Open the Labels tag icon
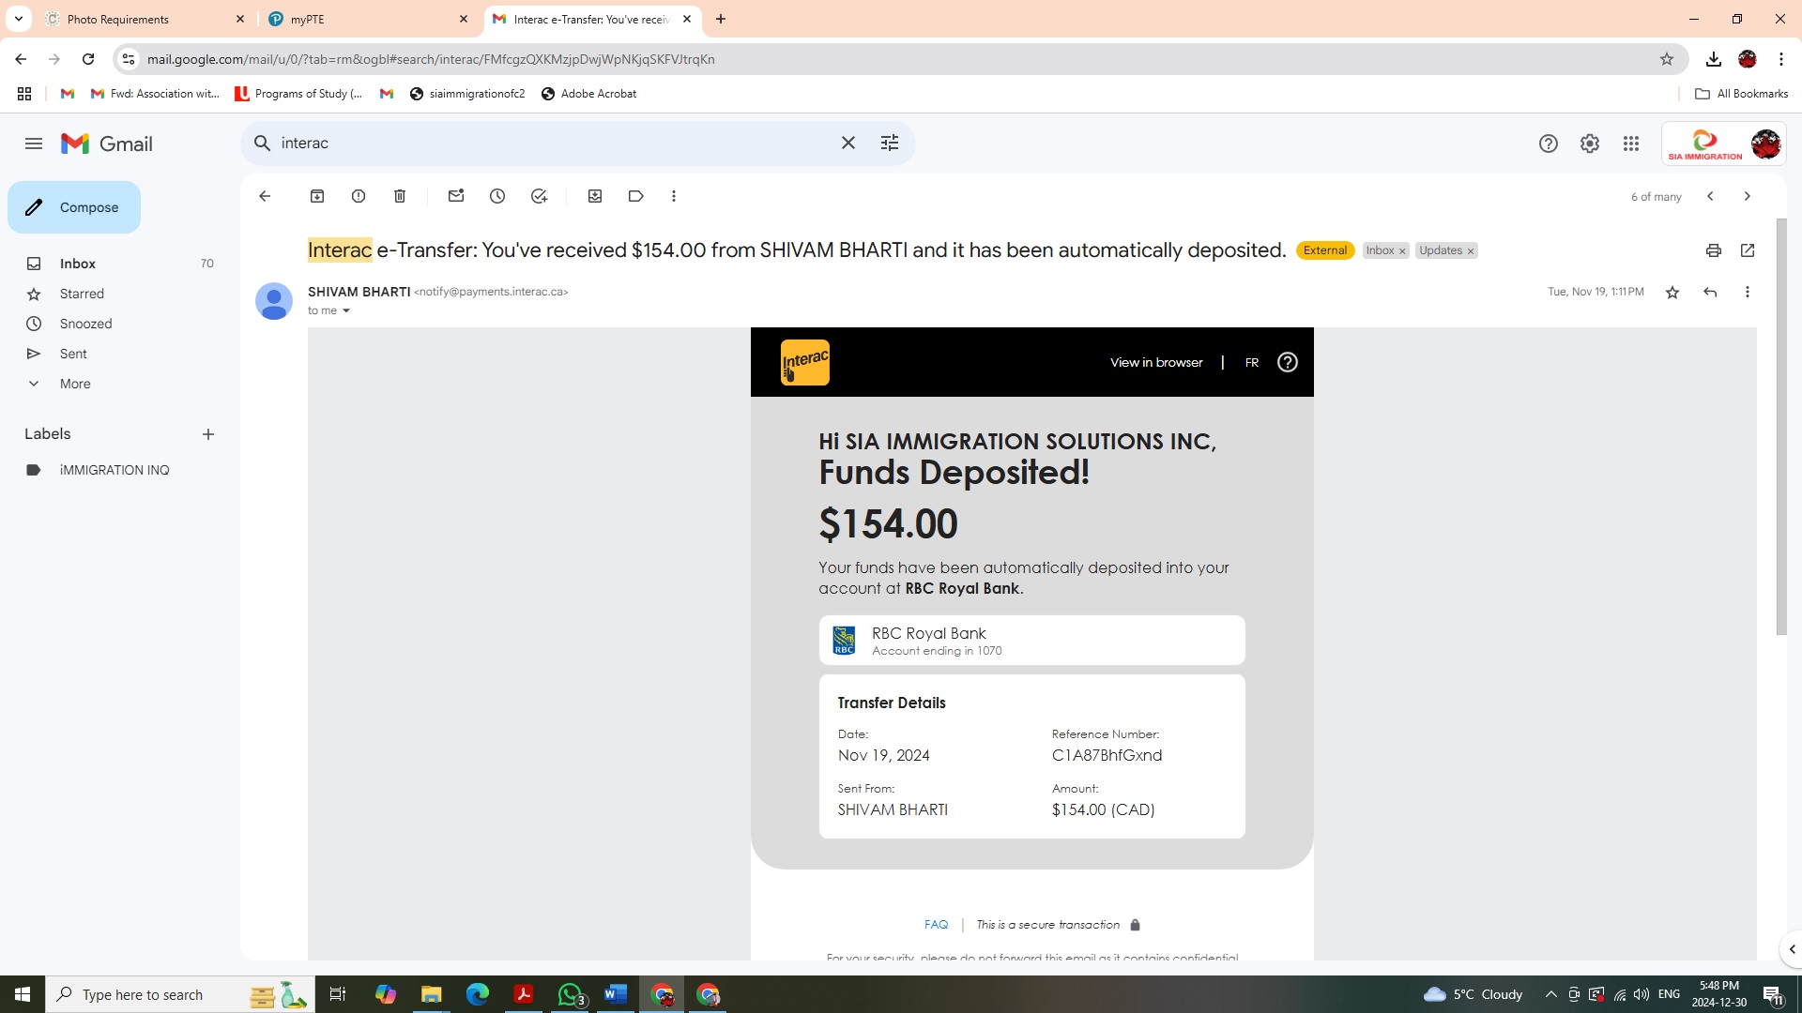The height and width of the screenshot is (1013, 1802). 636,196
